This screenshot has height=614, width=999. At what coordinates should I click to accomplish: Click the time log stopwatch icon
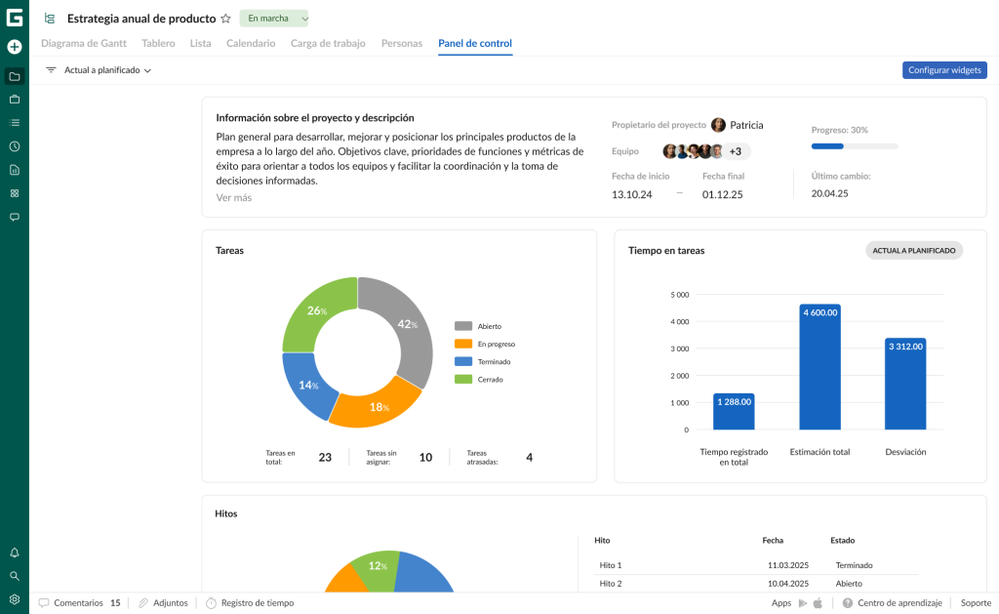pos(211,602)
